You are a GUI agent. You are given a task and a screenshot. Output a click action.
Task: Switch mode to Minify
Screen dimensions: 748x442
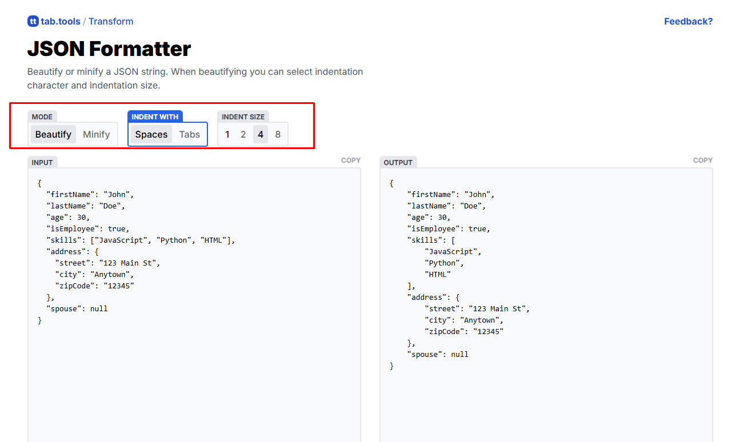96,134
